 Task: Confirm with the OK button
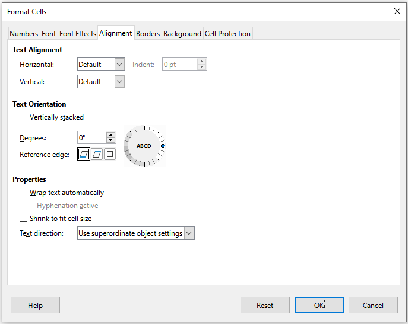coord(319,305)
